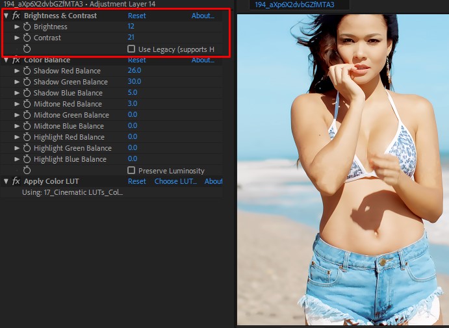This screenshot has width=449, height=328.
Task: Click Midtone Blue Balance value 0.0
Action: click(x=133, y=125)
